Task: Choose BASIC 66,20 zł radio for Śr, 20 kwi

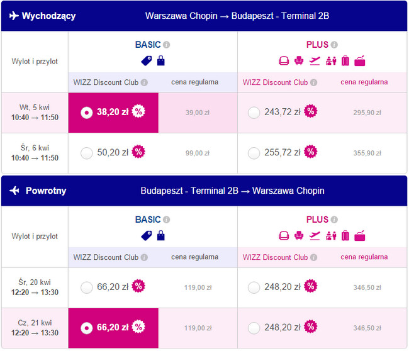Action: click(x=87, y=287)
